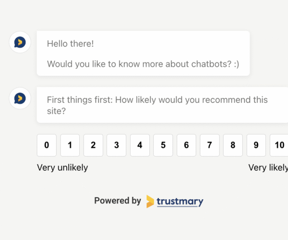The image size is (288, 240).
Task: Select the number 3 rating button
Action: [x=117, y=145]
